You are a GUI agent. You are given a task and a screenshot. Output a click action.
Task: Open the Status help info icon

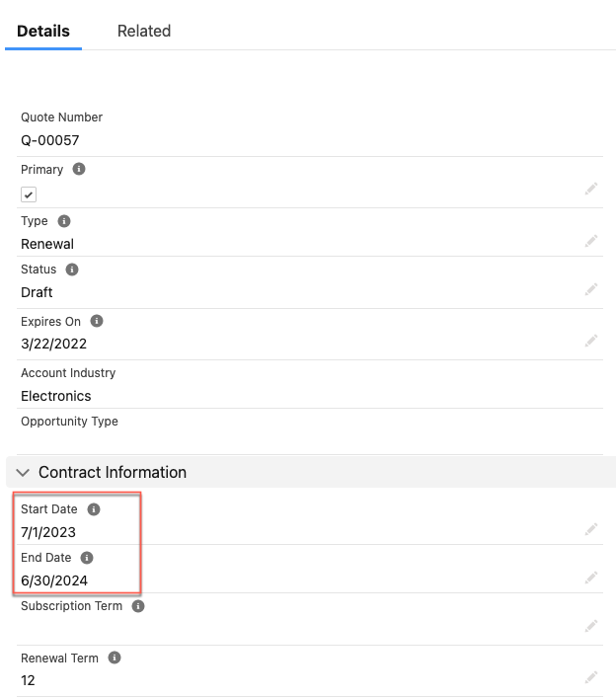click(71, 270)
